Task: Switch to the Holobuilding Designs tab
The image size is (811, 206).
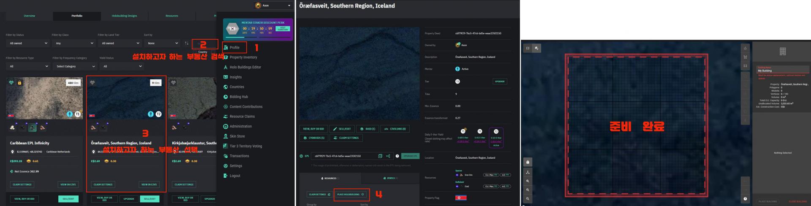Action: point(124,16)
